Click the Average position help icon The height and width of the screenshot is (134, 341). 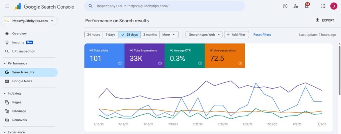click(240, 63)
